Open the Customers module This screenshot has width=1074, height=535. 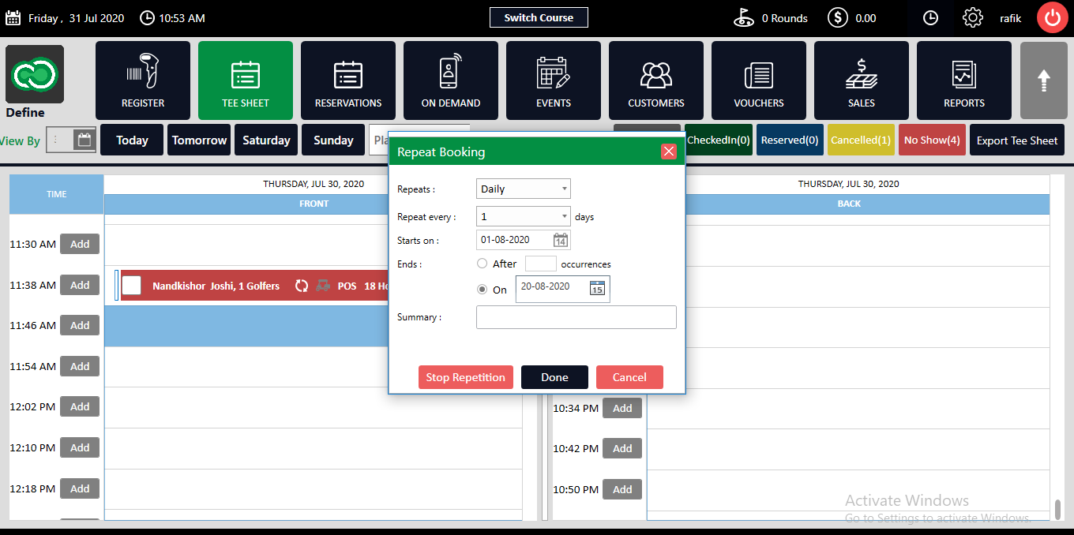click(x=656, y=80)
